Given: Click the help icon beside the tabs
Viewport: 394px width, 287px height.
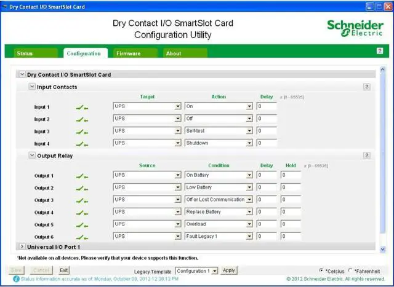Looking at the screenshot, I should [x=380, y=51].
